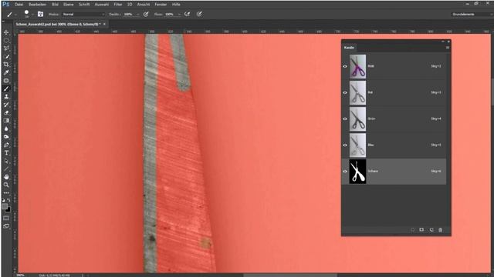This screenshot has height=277, width=494.
Task: Select the History Brush tool
Action: [x=6, y=105]
